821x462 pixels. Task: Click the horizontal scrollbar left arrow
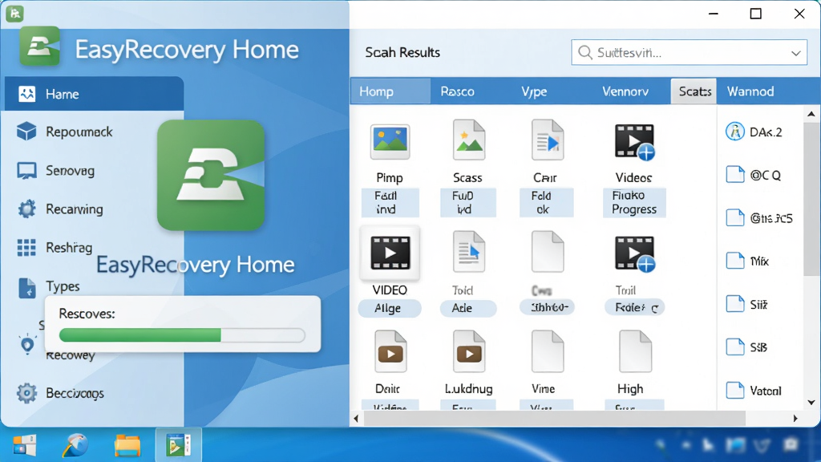coord(357,418)
